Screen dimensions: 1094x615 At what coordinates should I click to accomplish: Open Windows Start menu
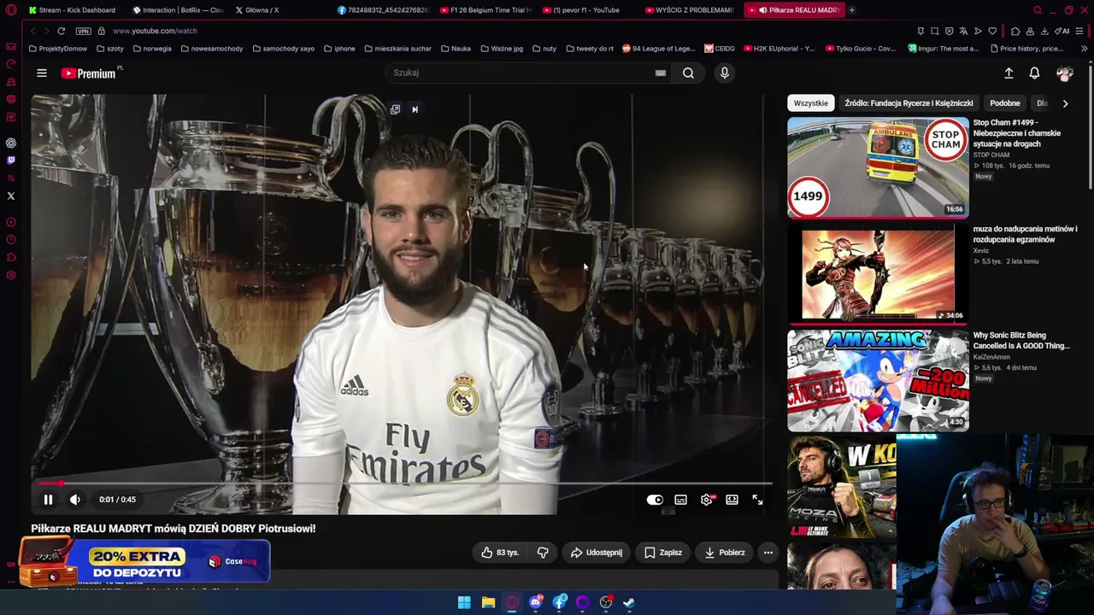click(464, 603)
